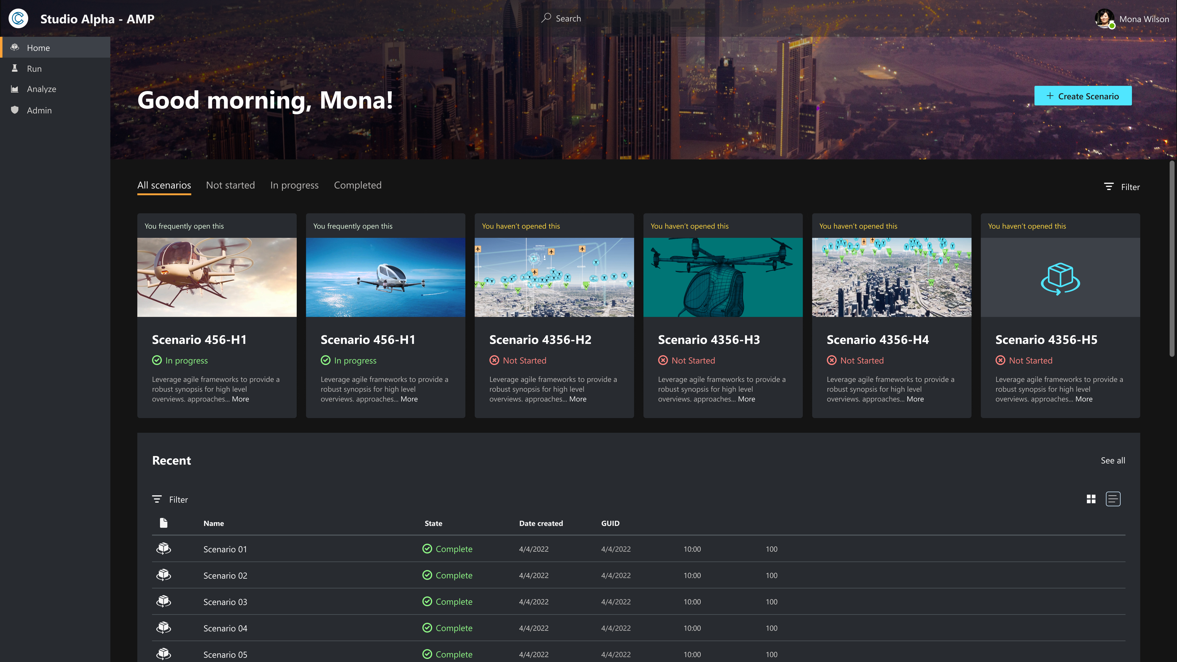Open Admin in the sidebar

pyautogui.click(x=55, y=110)
